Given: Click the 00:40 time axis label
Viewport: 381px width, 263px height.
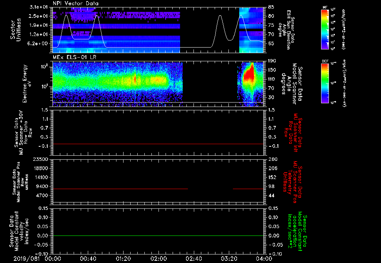Looking at the screenshot, I should [88, 259].
